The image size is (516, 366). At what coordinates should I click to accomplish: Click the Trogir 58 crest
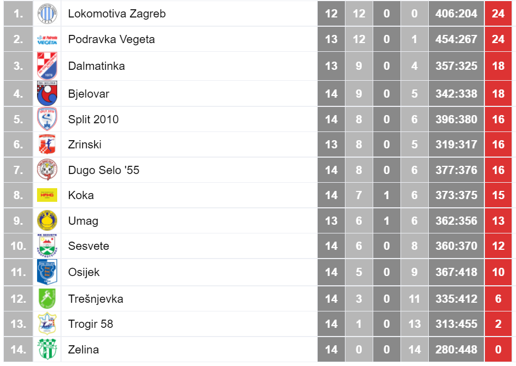point(47,324)
